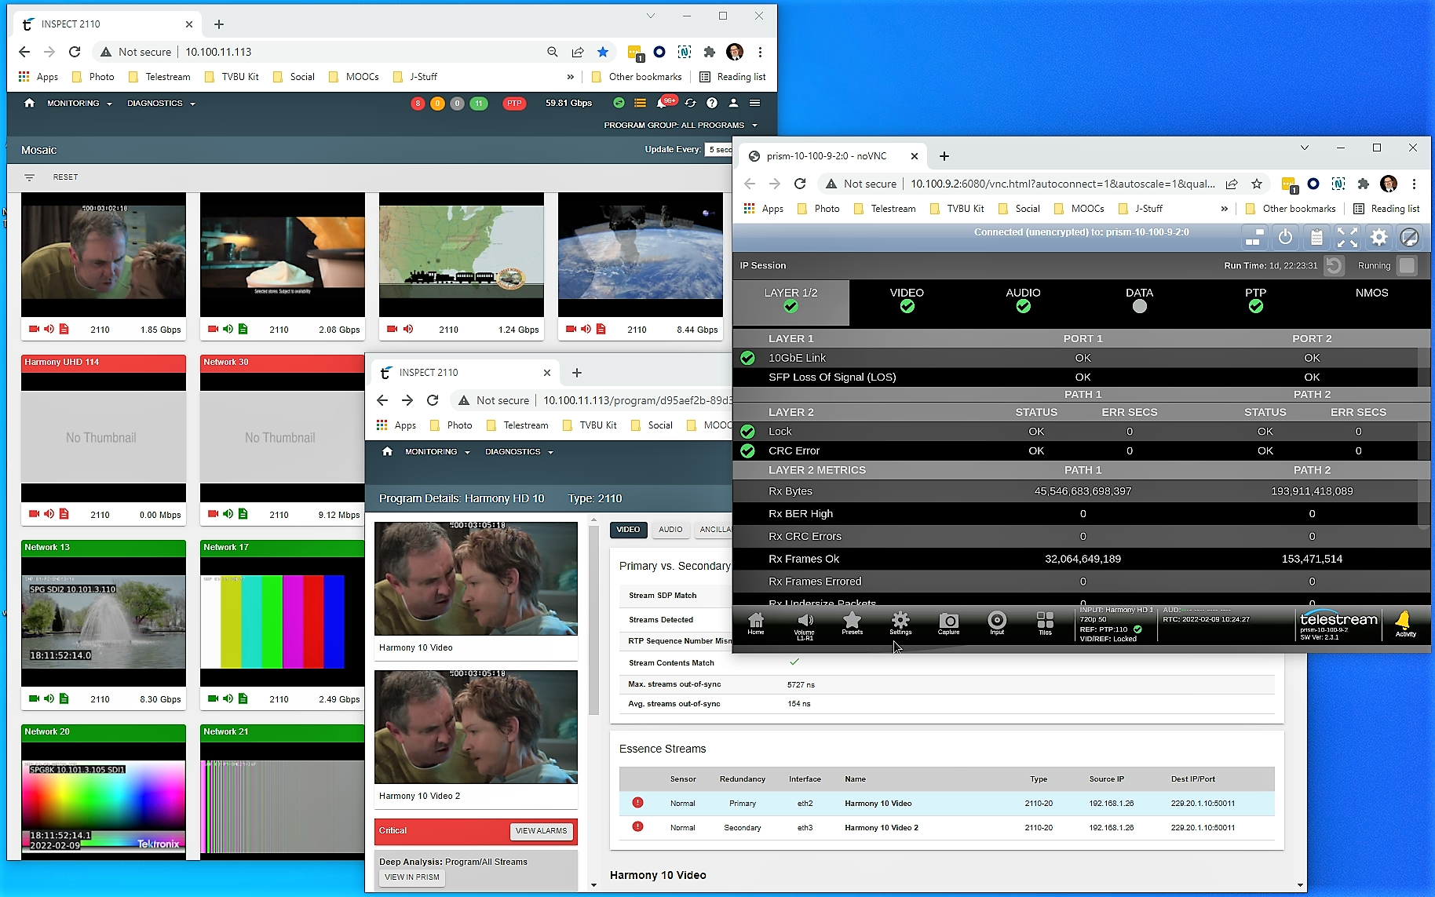Select the AUDIO tab in Program Details
The height and width of the screenshot is (897, 1435).
pos(670,530)
